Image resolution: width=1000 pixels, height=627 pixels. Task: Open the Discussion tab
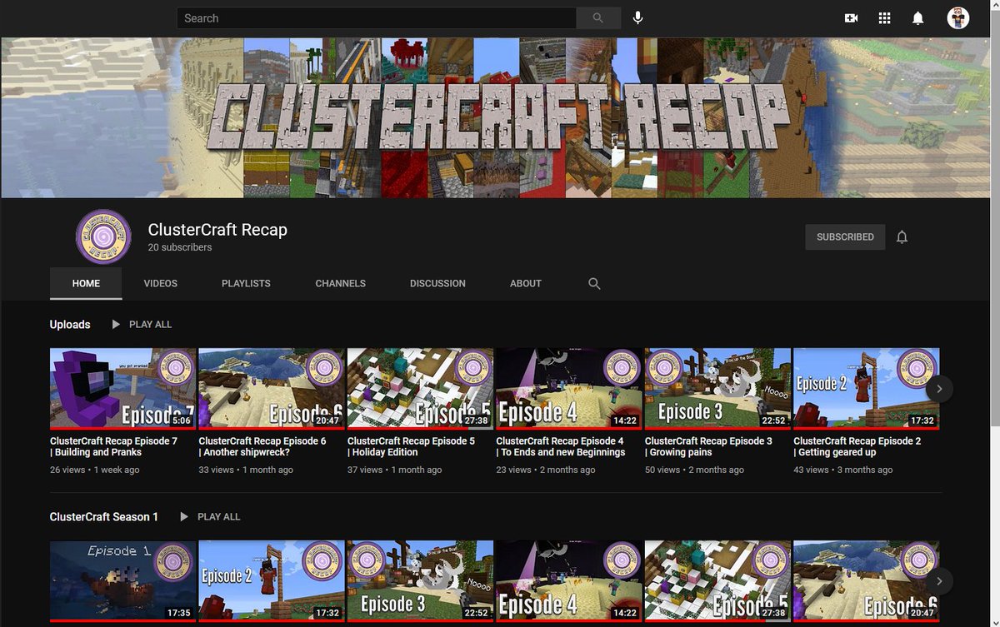point(437,283)
